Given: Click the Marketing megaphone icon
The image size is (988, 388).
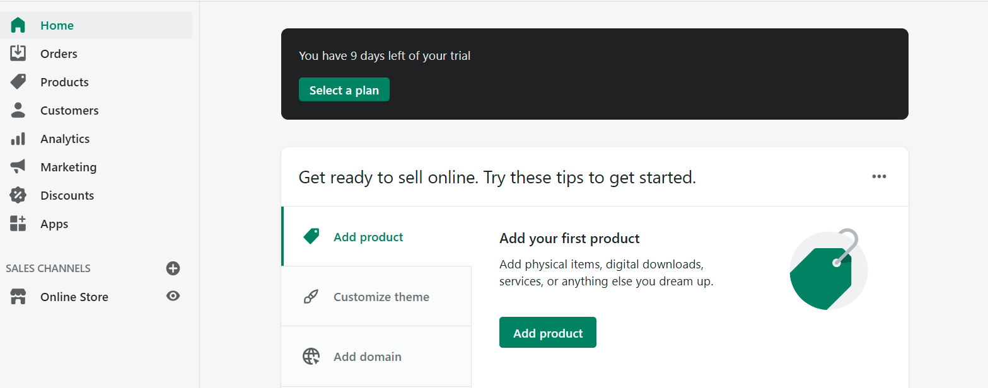Looking at the screenshot, I should pyautogui.click(x=18, y=167).
